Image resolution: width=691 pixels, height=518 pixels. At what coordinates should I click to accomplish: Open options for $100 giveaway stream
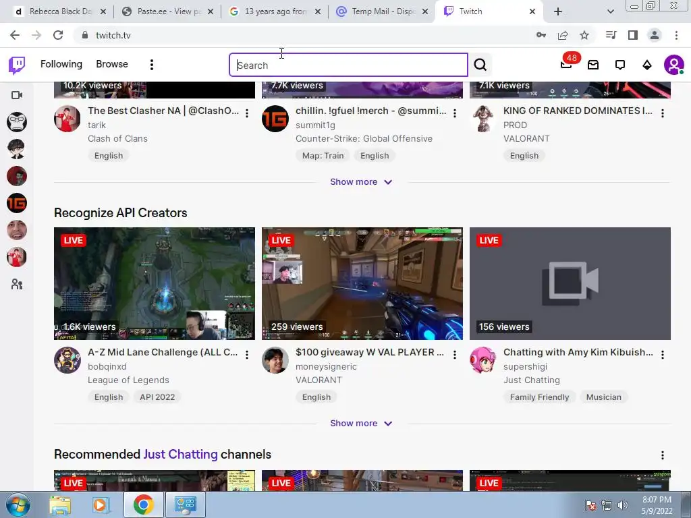point(455,355)
